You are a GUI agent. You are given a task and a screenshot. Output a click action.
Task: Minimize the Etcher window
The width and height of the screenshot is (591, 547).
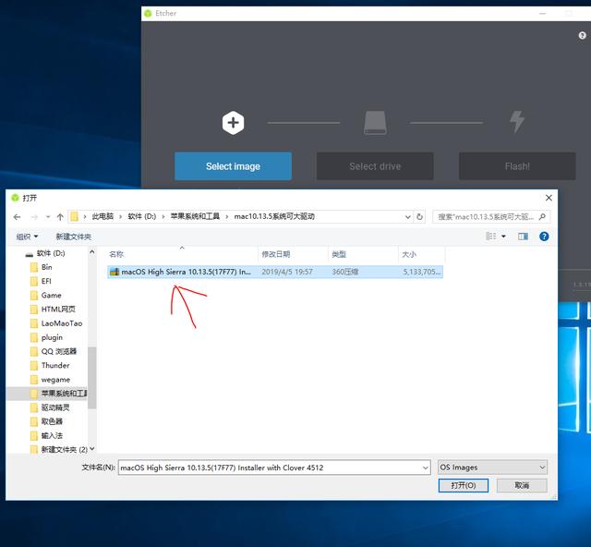pos(542,13)
